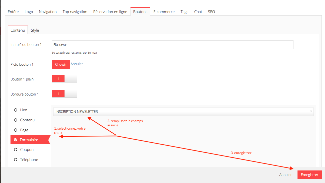Open the Entête tab

click(x=13, y=12)
